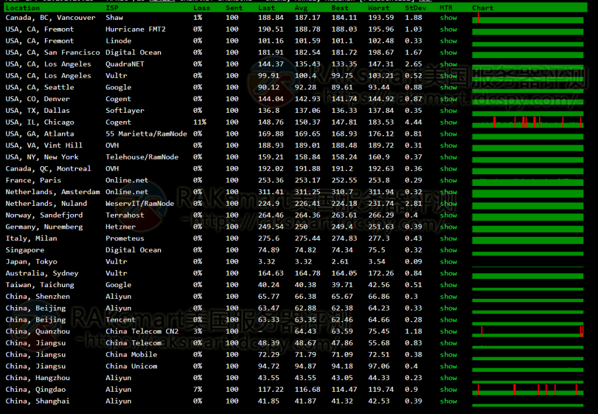The width and height of the screenshot is (598, 414).
Task: Click the 3.32 avg value for Tokyo
Action: click(303, 261)
